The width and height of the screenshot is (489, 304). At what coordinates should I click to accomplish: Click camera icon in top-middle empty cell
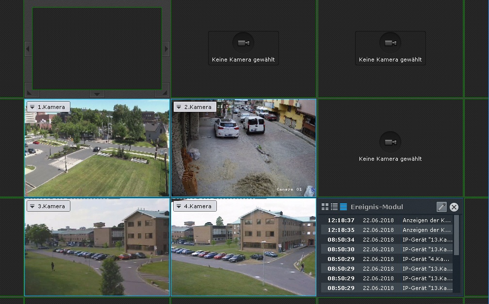coord(244,43)
